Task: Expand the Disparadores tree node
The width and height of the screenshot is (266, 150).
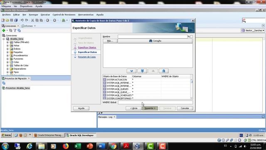Action: (x=7, y=69)
